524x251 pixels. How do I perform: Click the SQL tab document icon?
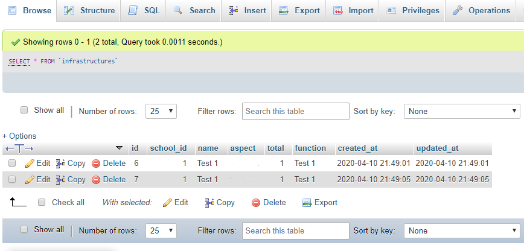tap(133, 11)
